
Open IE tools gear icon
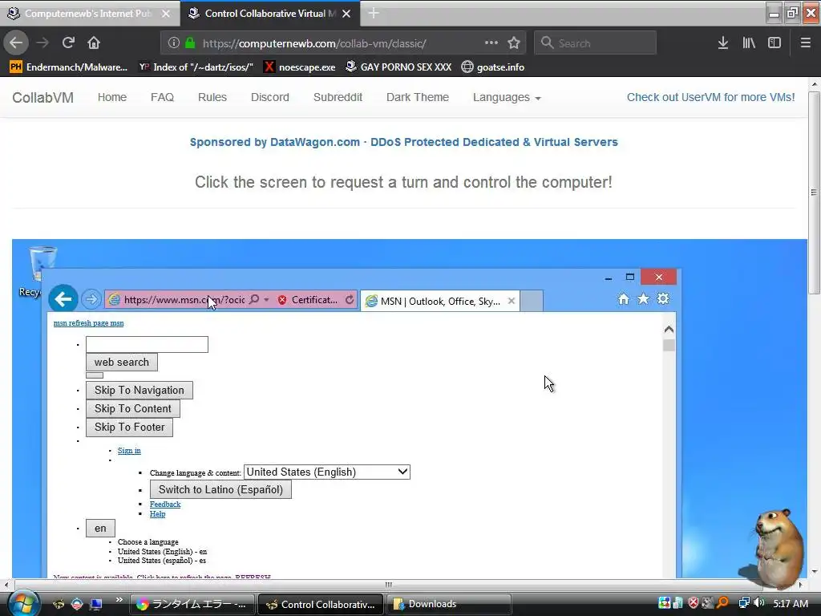[x=663, y=298]
